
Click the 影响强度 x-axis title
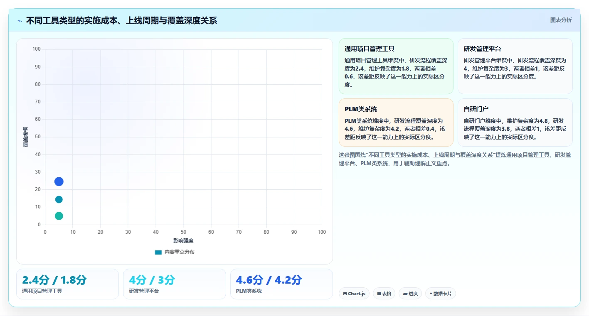point(183,241)
